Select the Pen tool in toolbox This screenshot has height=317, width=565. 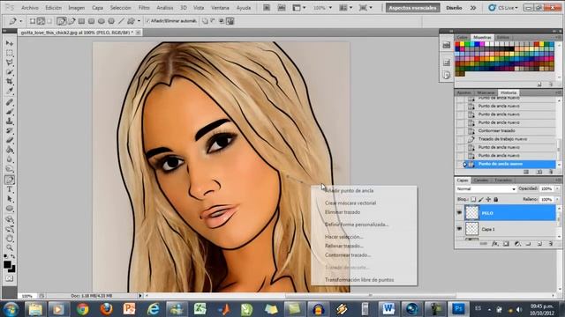coord(10,180)
